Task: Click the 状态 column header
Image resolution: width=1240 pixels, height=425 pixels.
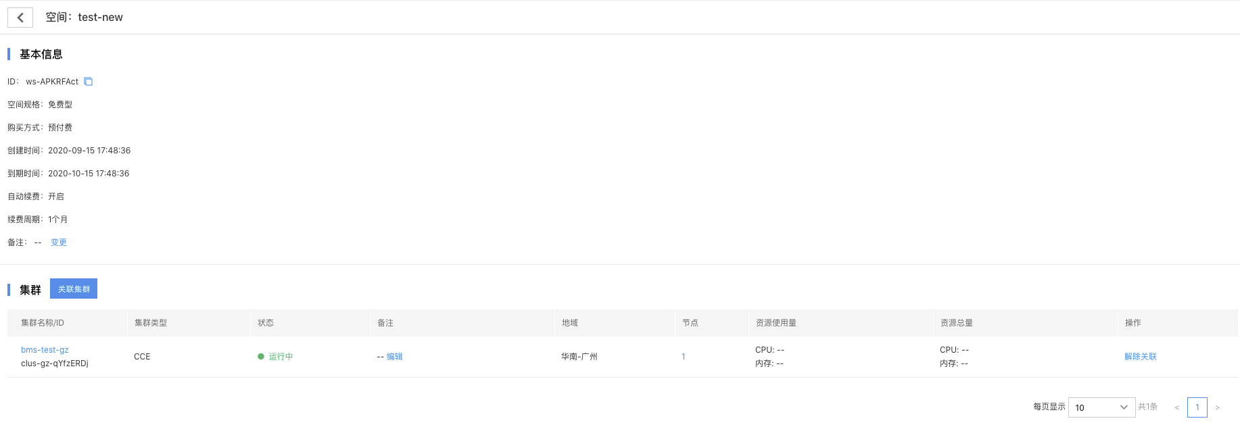Action: pos(266,323)
